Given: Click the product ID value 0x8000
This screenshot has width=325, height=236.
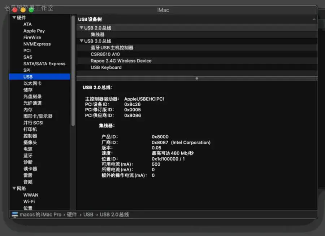Looking at the screenshot, I should (160, 137).
